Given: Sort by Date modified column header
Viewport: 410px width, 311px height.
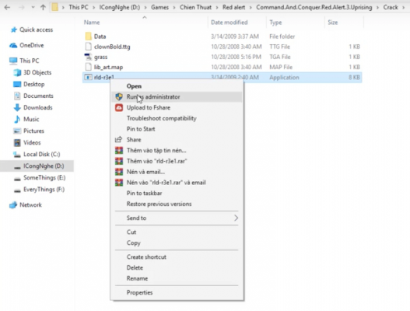Looking at the screenshot, I should (230, 23).
